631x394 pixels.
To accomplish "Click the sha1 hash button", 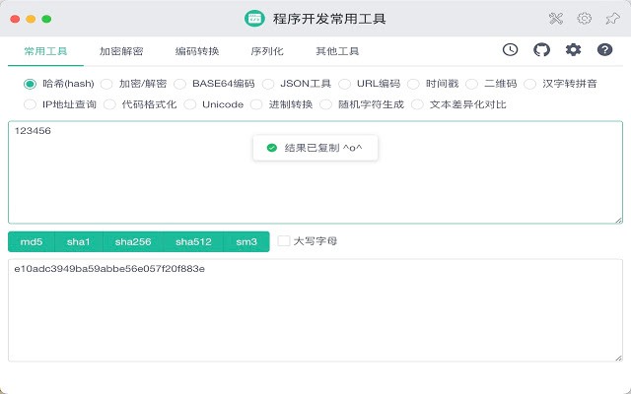I will [79, 241].
